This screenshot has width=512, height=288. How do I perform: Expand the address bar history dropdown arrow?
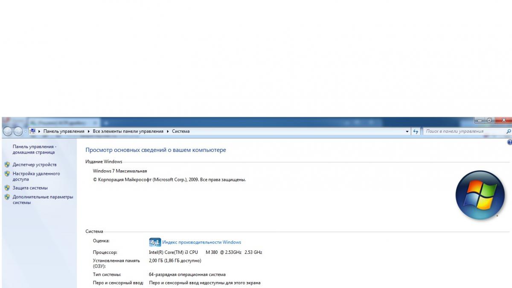click(407, 131)
